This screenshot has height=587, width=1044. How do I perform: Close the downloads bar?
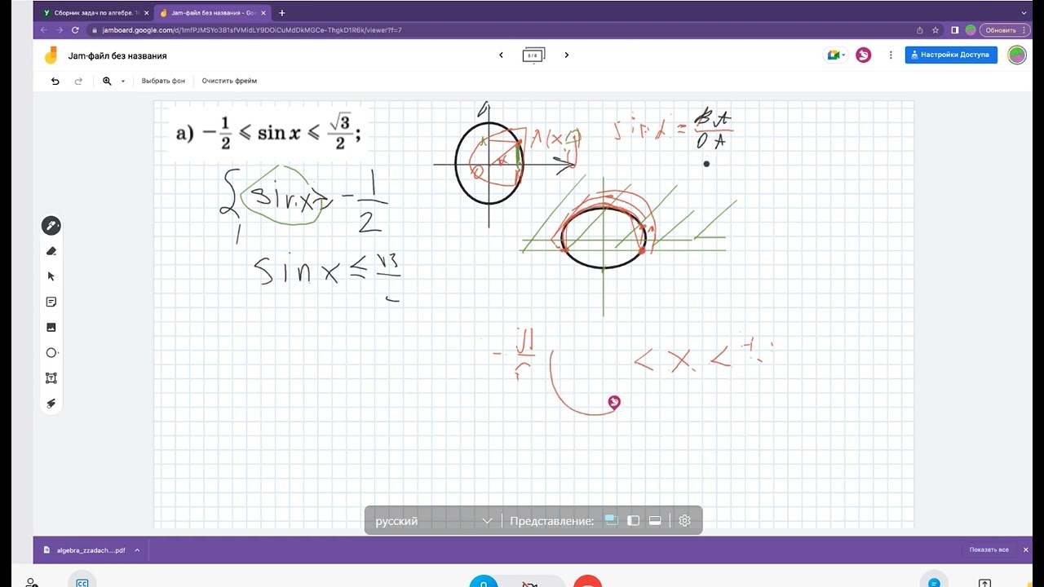[1026, 550]
